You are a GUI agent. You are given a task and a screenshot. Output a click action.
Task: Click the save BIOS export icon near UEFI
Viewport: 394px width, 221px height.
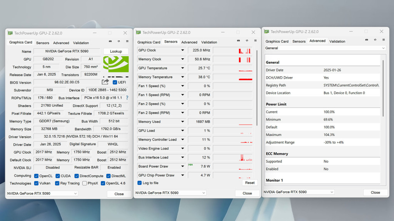104,82
